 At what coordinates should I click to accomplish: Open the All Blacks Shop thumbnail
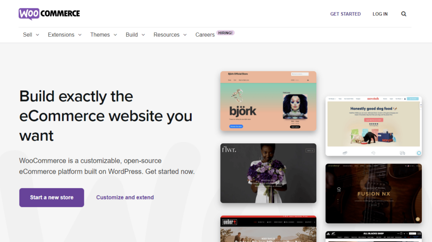[374, 237]
